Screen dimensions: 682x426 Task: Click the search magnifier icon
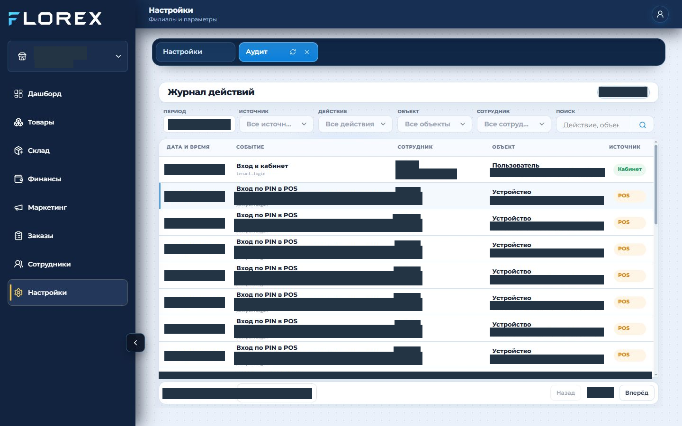[x=643, y=125]
